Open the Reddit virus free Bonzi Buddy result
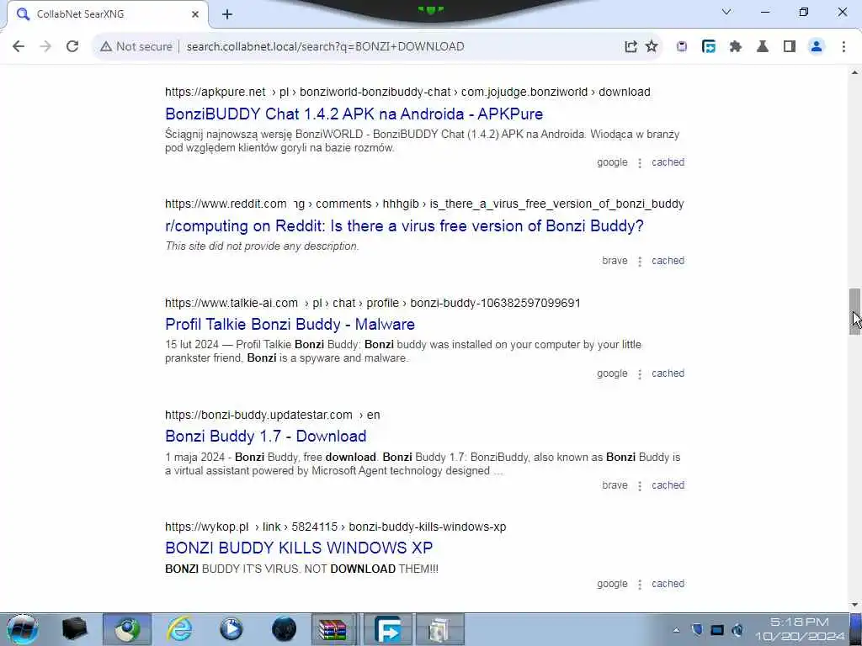 pos(404,225)
